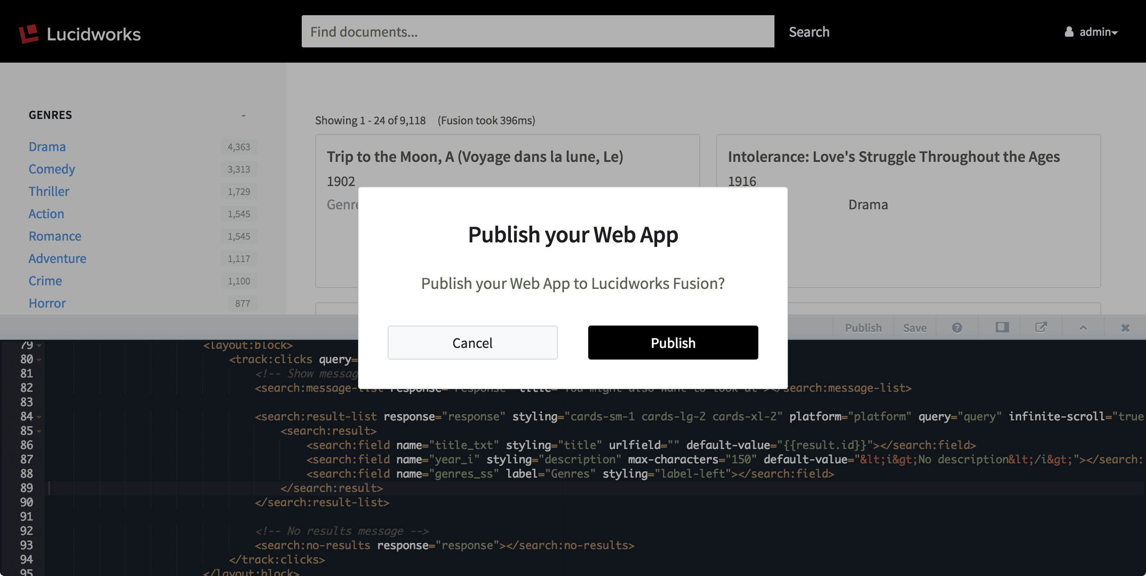Screen dimensions: 1146x576
Task: Open editor in new window icon
Action: 1041,327
